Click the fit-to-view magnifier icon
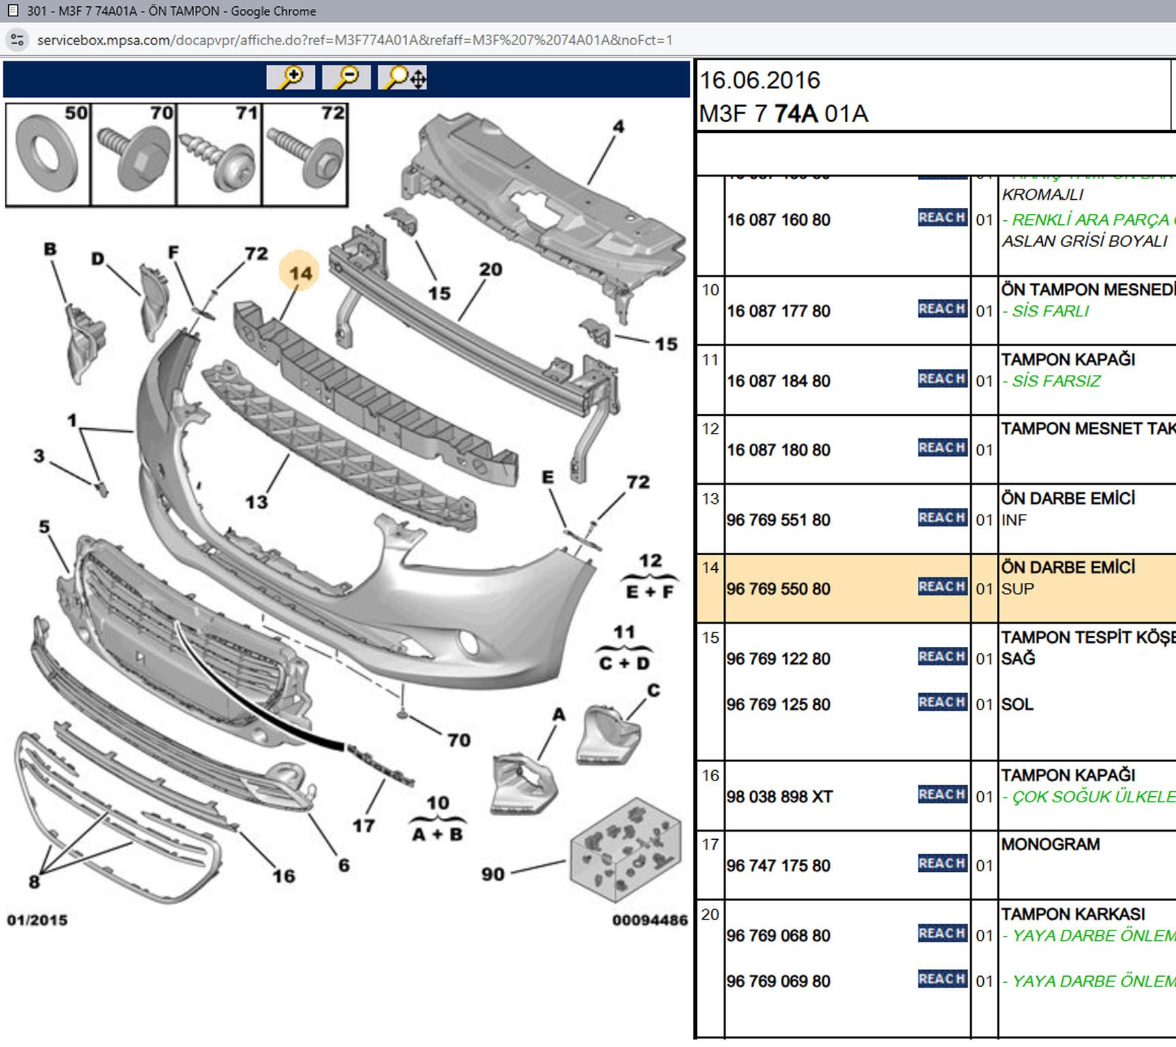This screenshot has width=1176, height=1047. [403, 77]
